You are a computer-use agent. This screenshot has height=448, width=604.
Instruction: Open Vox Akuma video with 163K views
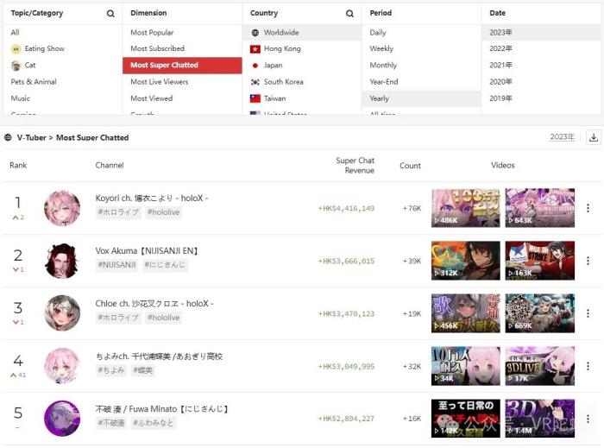(x=539, y=261)
